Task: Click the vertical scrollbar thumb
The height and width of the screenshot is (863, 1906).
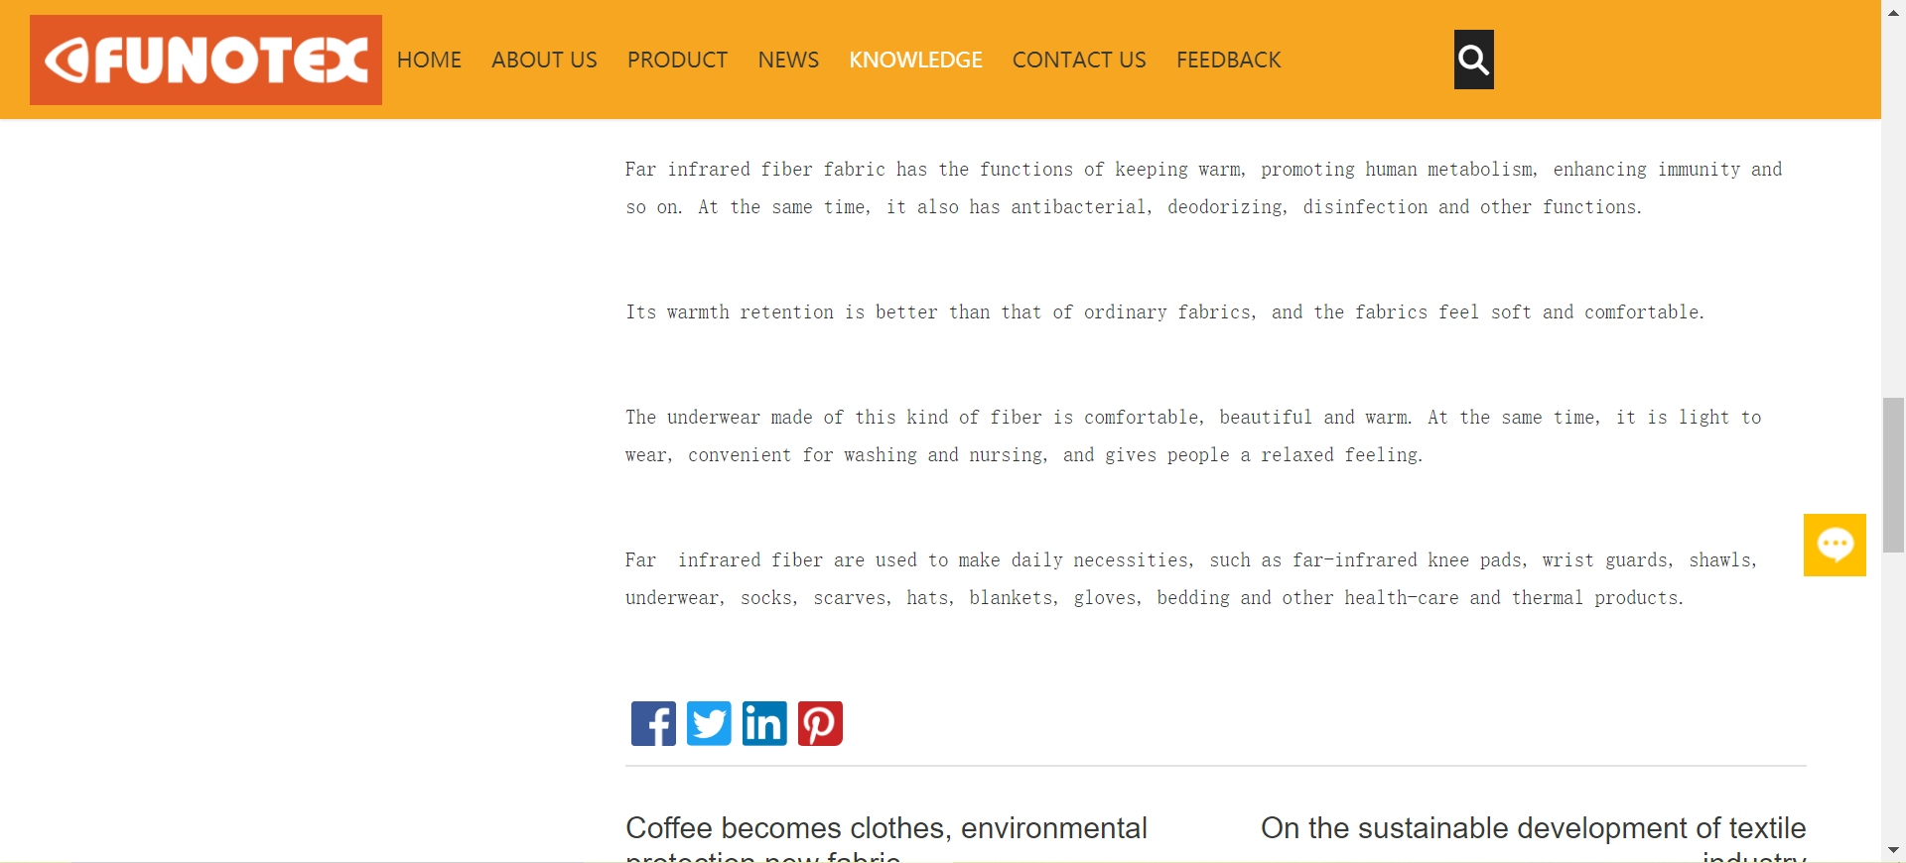Action: tap(1894, 474)
